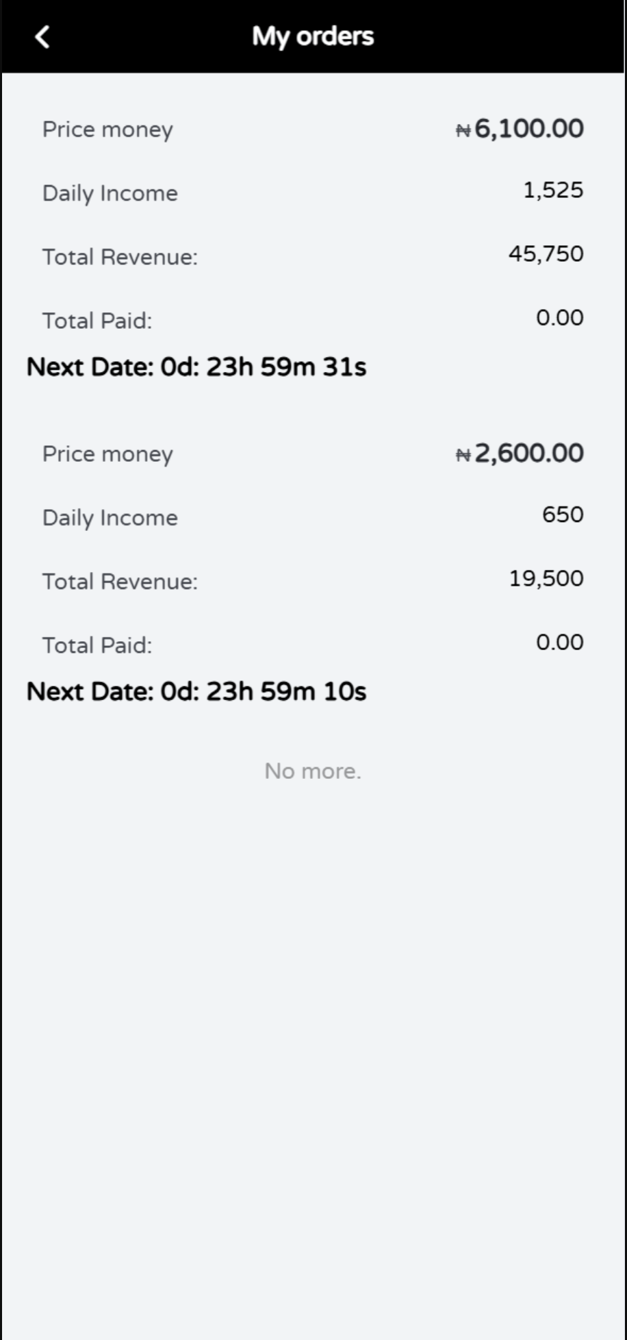Tap Total Revenue label beside 45,750
The width and height of the screenshot is (627, 1340).
[x=120, y=257]
